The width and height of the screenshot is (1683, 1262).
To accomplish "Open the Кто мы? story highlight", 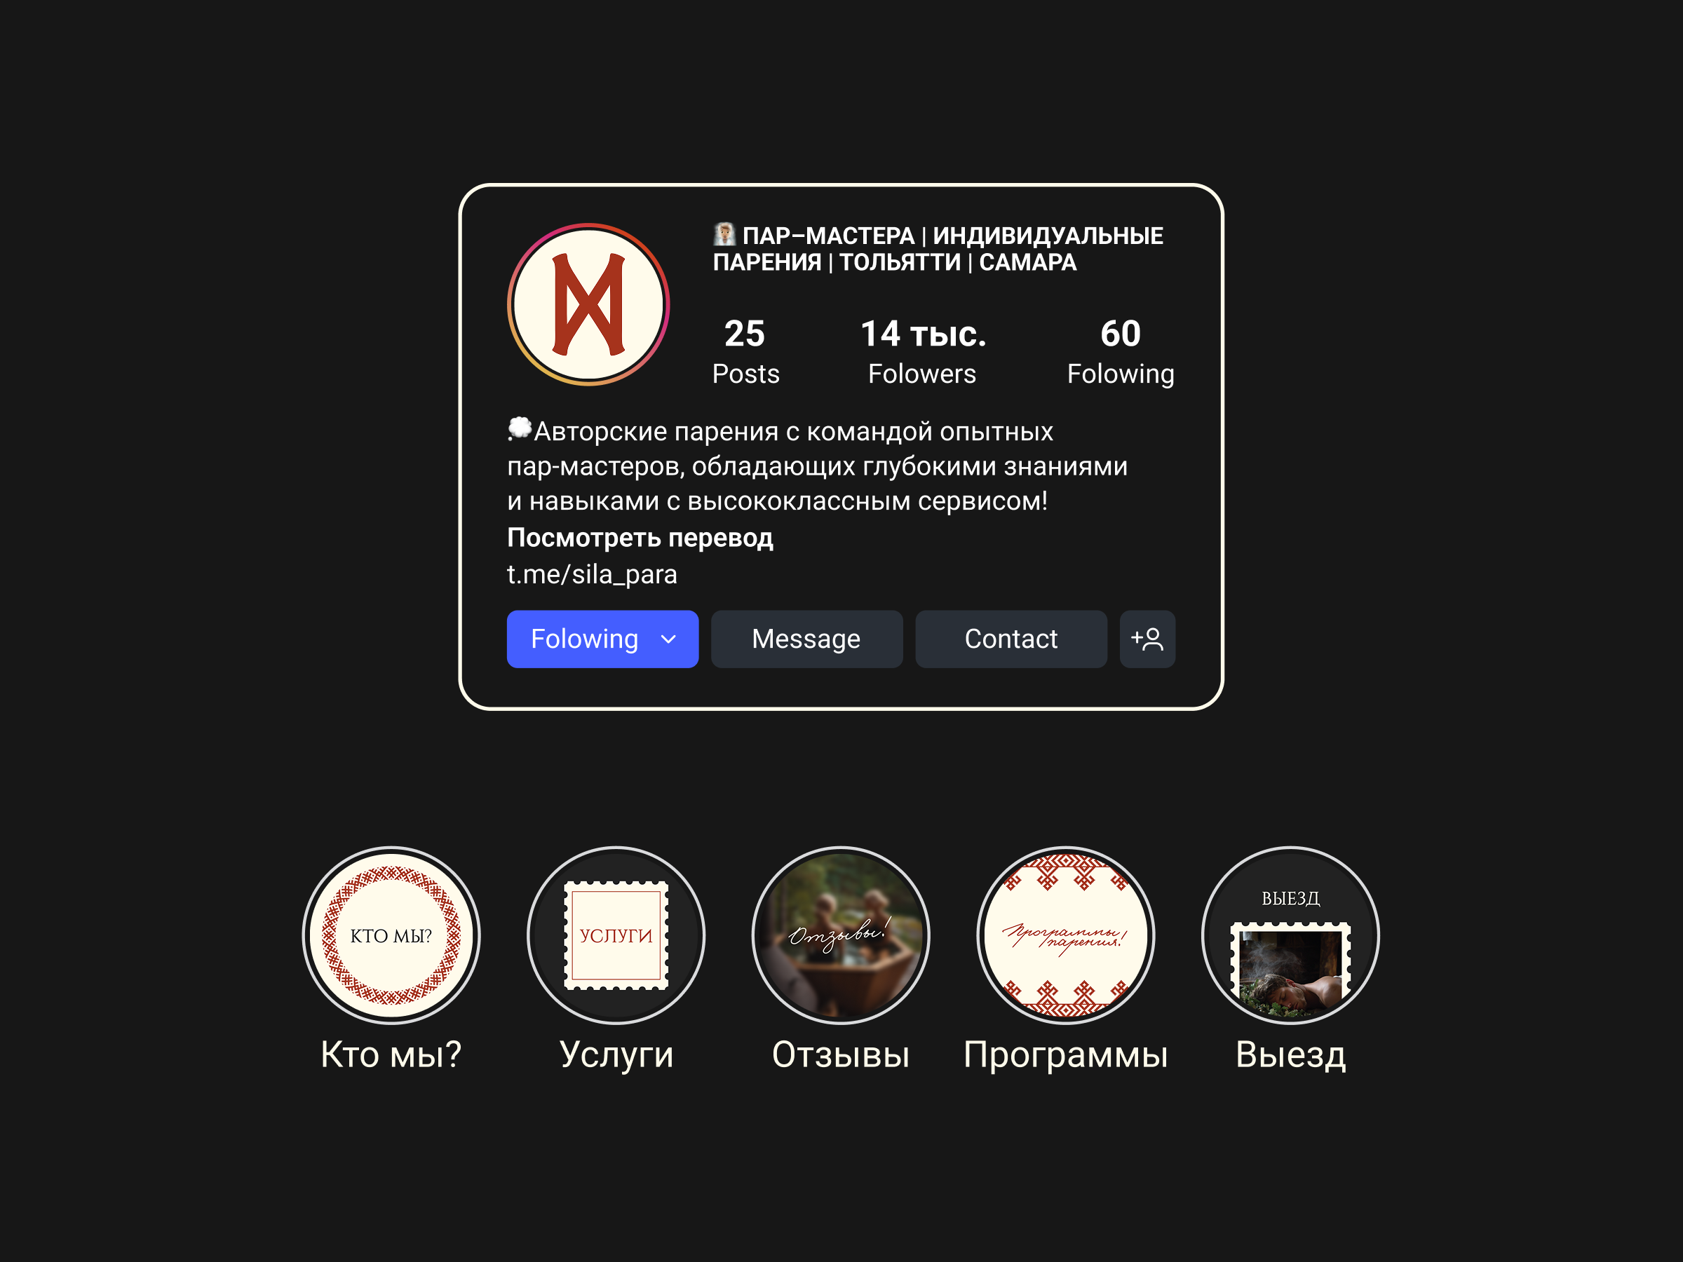I will click(x=391, y=935).
